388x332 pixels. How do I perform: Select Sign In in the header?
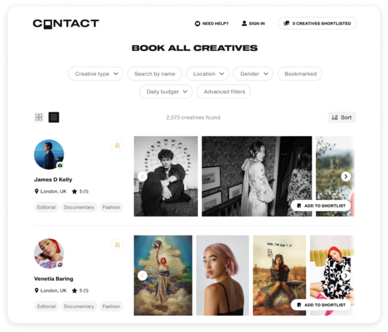click(x=253, y=24)
